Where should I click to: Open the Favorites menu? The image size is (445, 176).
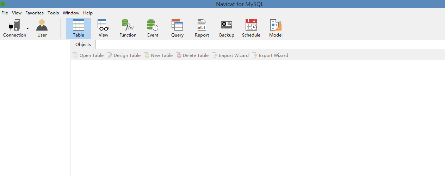(x=35, y=13)
